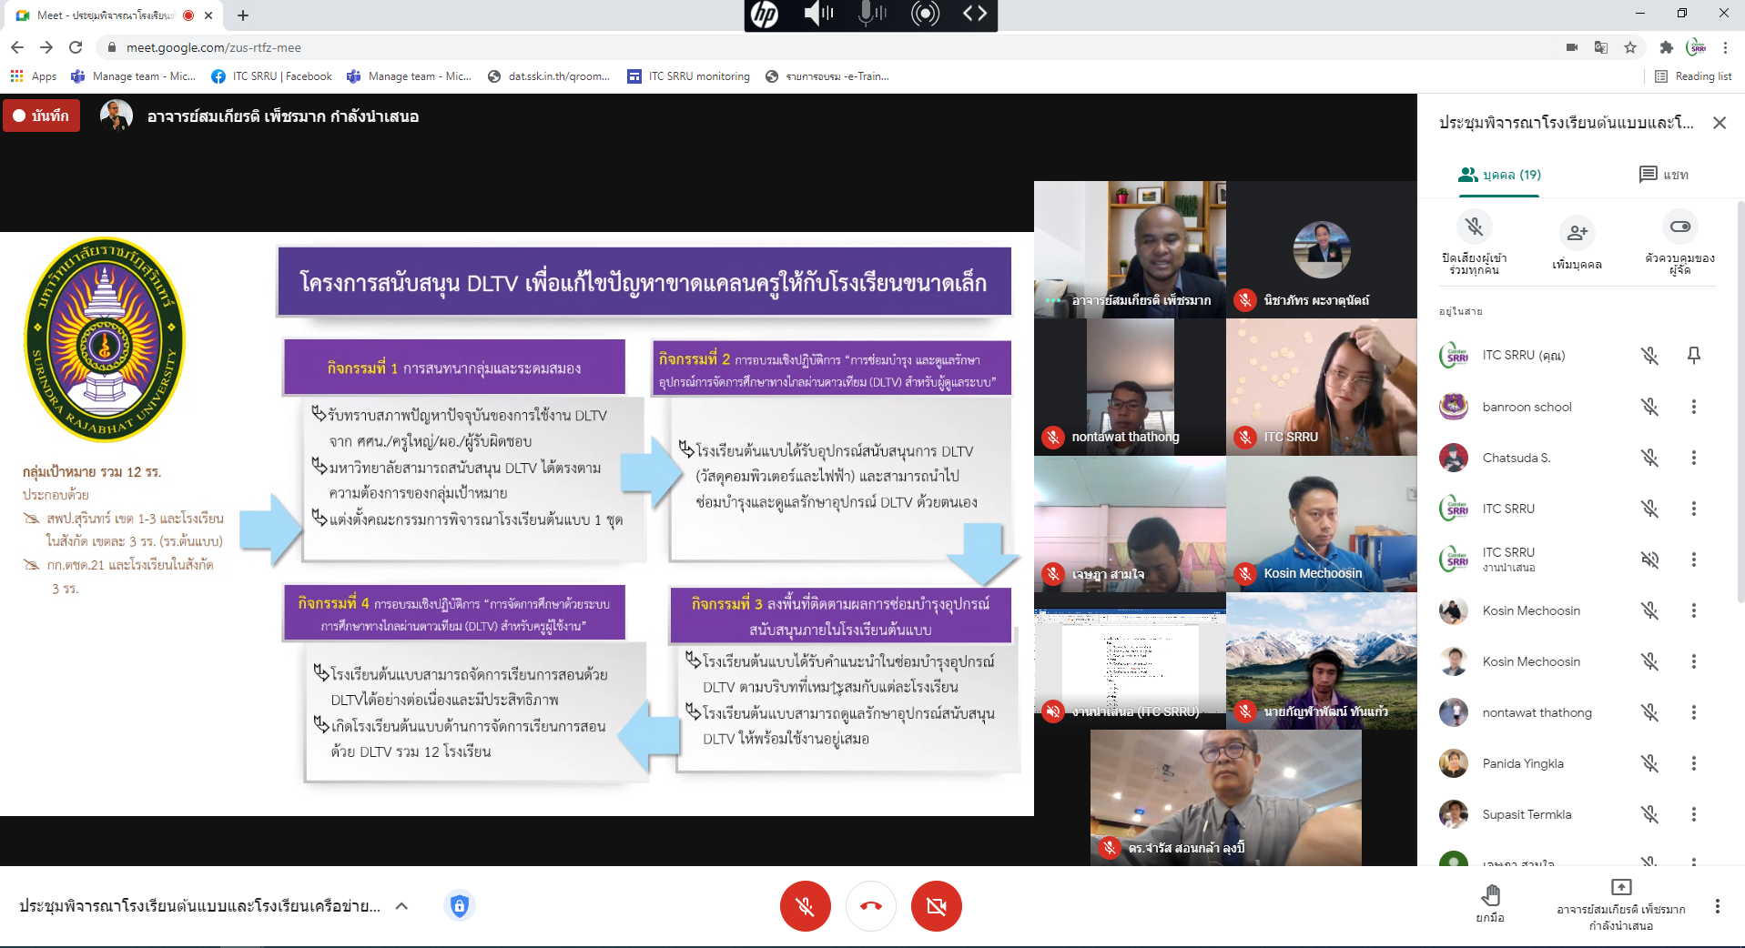This screenshot has width=1745, height=948.
Task: Click the red recording button
Action: 42,116
